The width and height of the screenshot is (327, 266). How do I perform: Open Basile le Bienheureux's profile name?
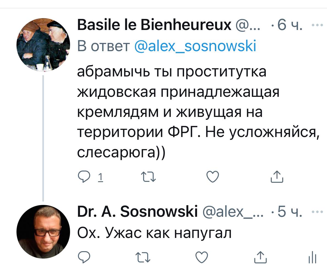154,25
